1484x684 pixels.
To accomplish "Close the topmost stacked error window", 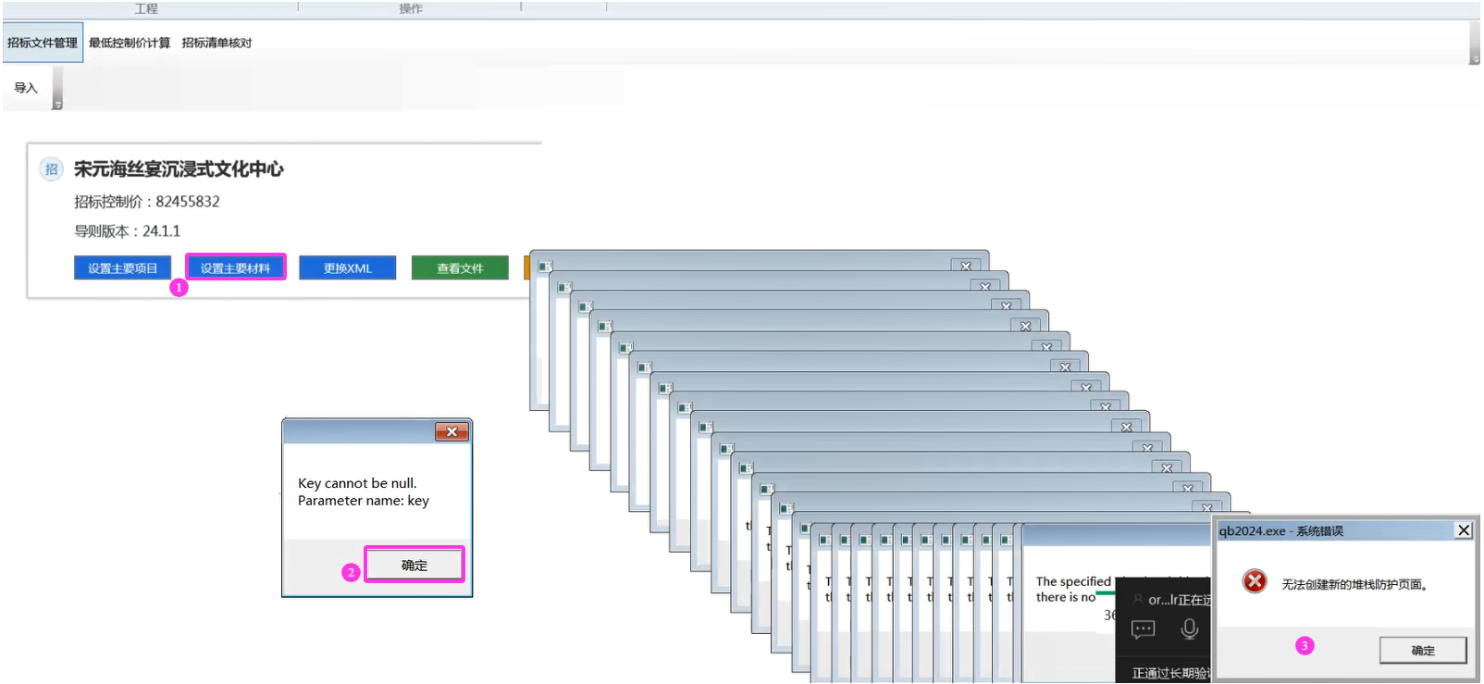I will pos(965,267).
